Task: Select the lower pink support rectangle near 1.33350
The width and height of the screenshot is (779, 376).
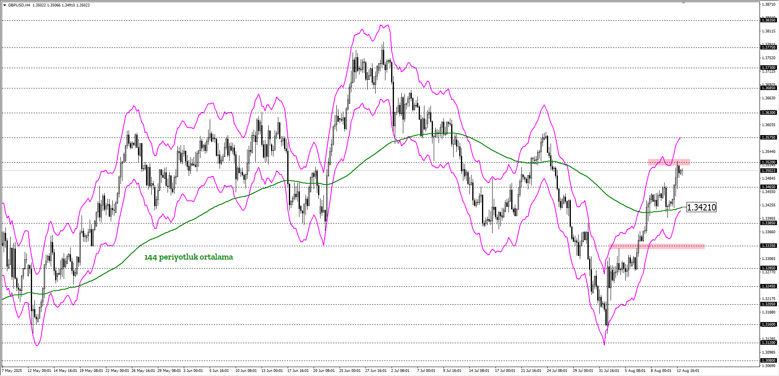Action: 657,246
